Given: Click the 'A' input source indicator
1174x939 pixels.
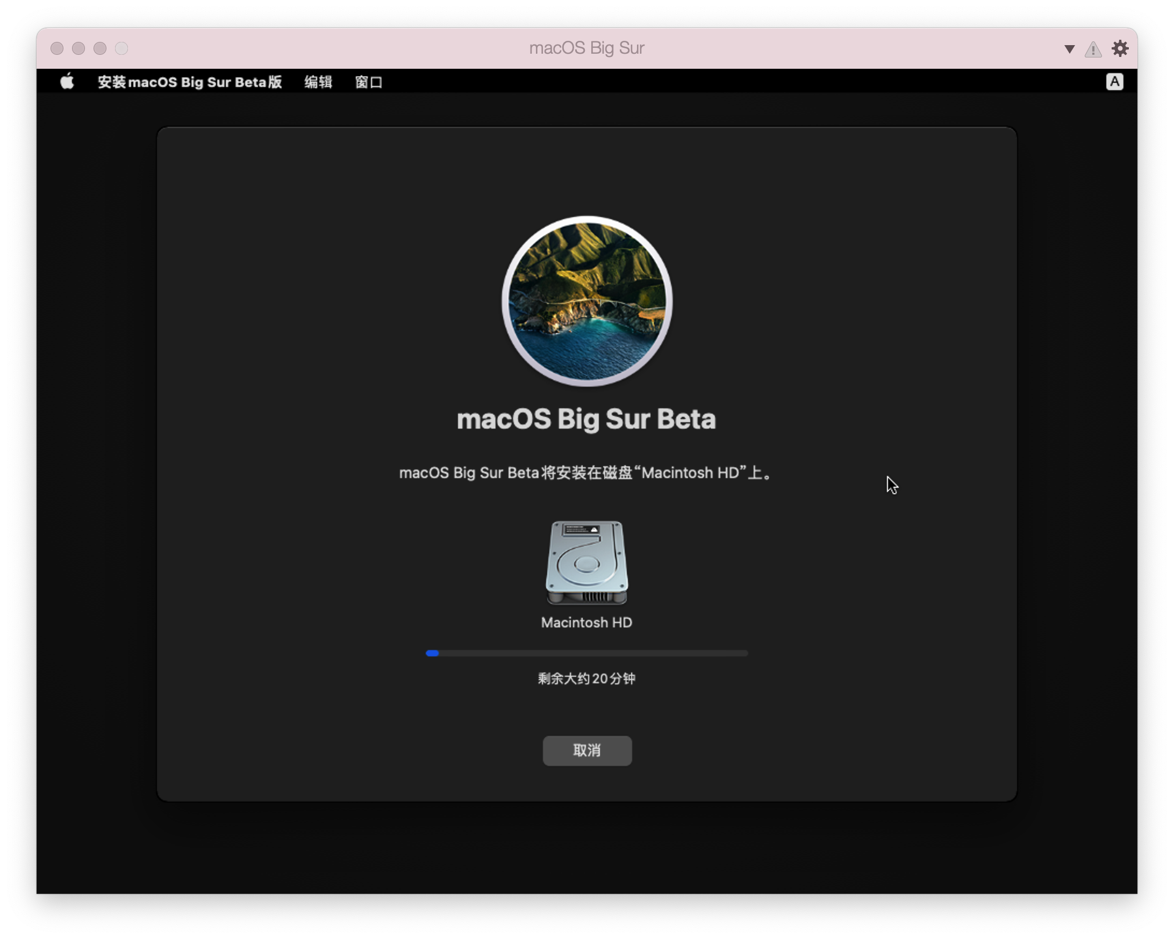Looking at the screenshot, I should coord(1115,82).
